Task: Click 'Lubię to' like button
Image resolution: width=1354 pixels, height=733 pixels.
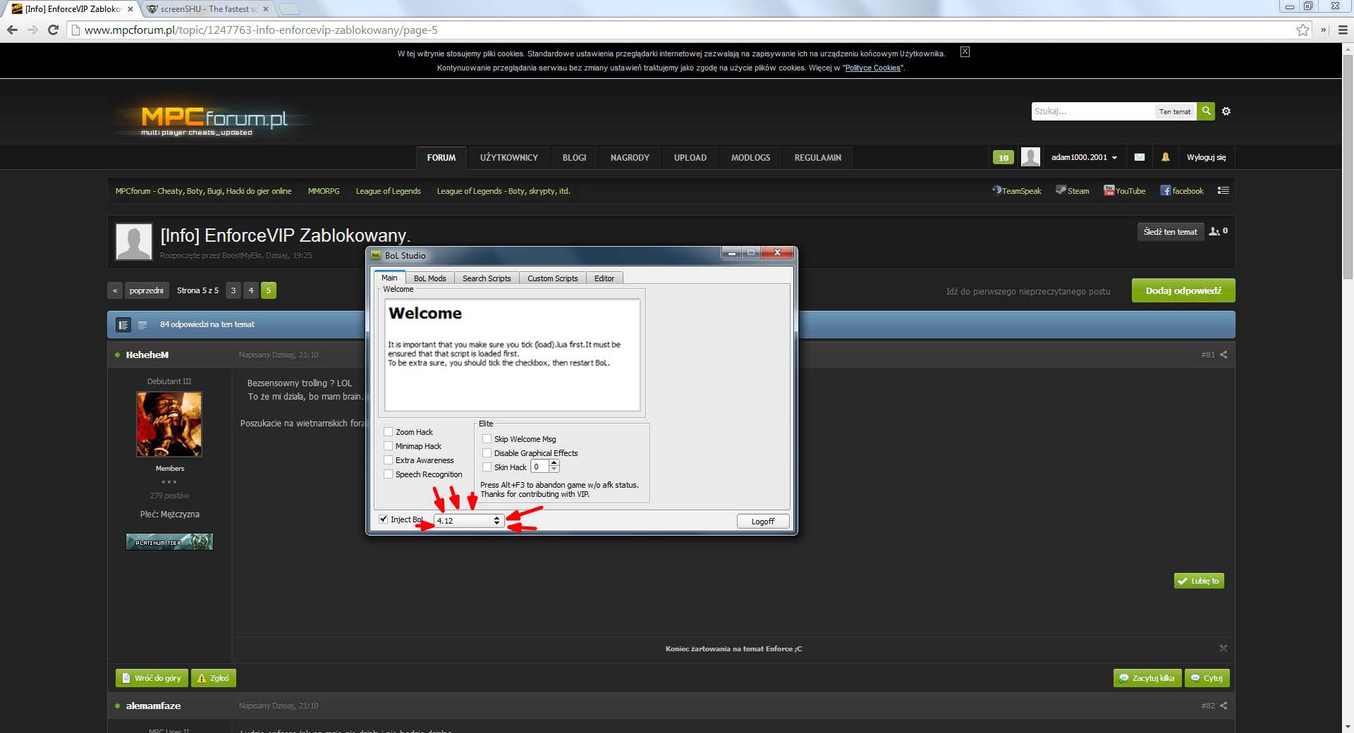Action: point(1199,581)
